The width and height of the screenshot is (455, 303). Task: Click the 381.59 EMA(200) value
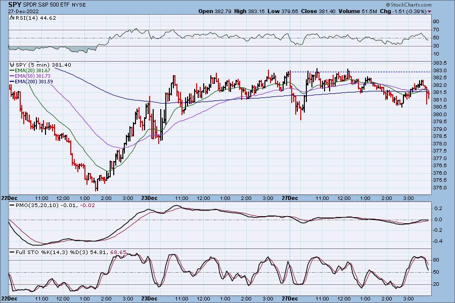coord(45,82)
